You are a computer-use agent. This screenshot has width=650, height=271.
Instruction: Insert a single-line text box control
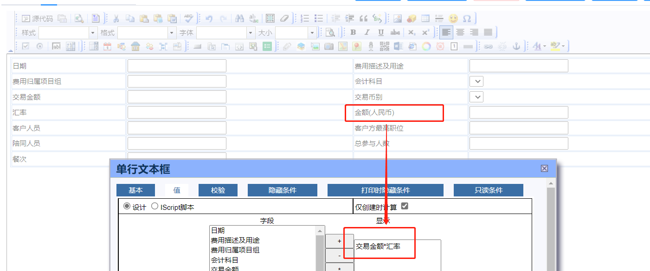(x=57, y=46)
